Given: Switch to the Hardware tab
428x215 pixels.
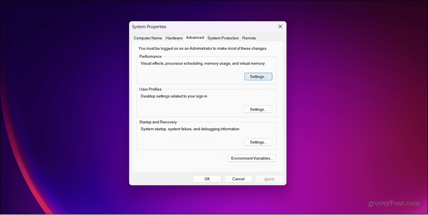Looking at the screenshot, I should click(x=174, y=38).
